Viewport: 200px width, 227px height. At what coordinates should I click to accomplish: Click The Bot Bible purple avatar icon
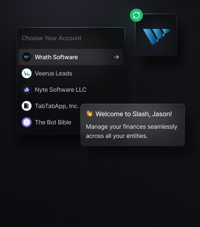(27, 122)
